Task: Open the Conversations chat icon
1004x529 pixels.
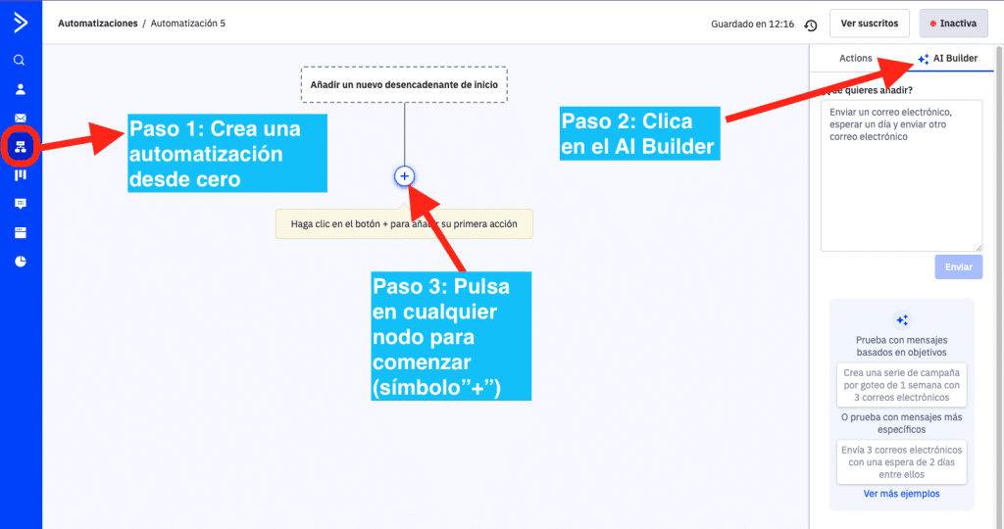Action: pos(21,204)
